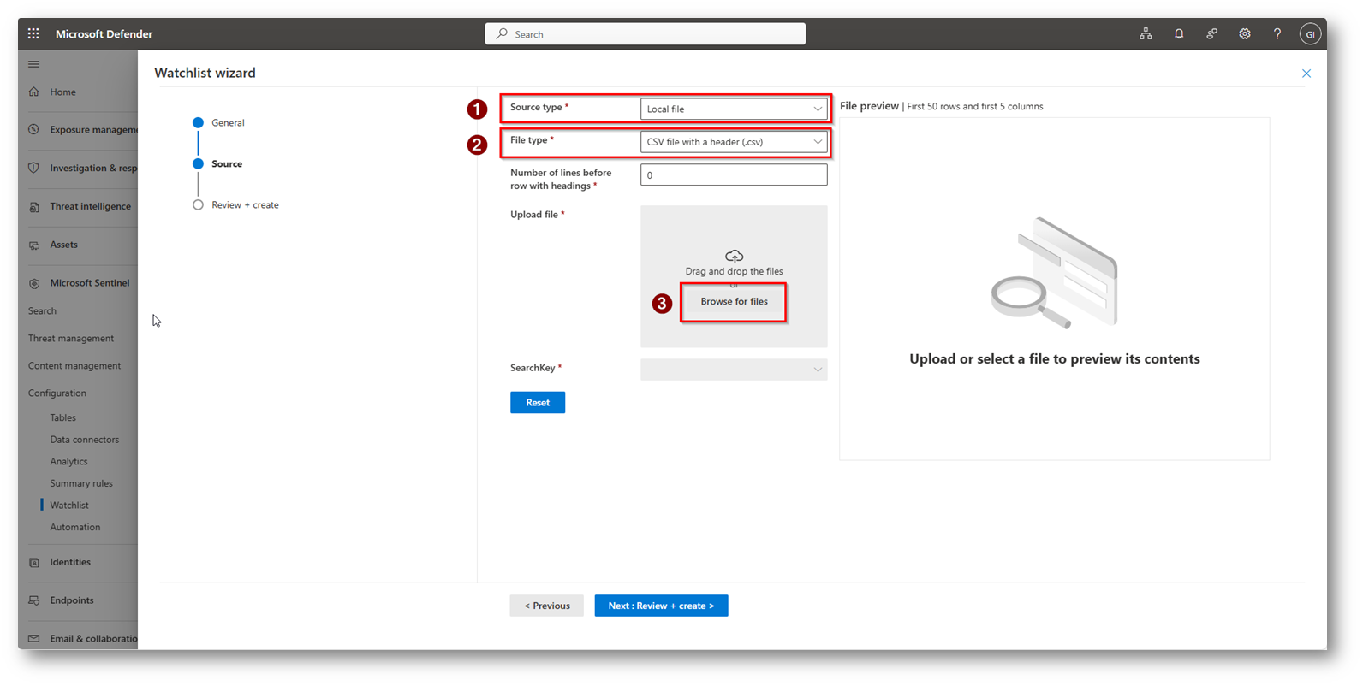Click the search magnifier icon in header
The height and width of the screenshot is (686, 1363).
coord(502,34)
